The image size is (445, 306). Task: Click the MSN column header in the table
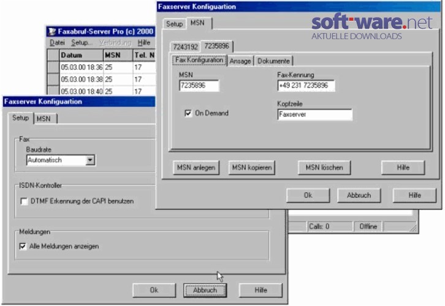click(x=118, y=55)
